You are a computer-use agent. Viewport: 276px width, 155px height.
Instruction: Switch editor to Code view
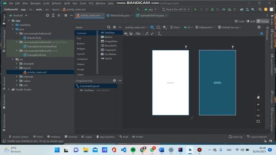[240, 21]
